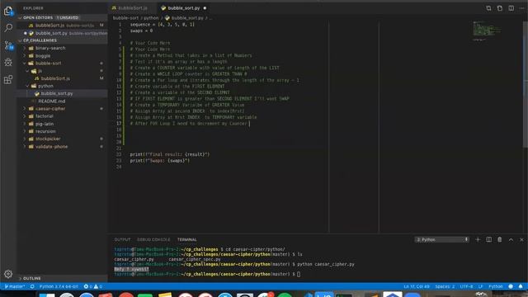
Task: Maximize the terminal panel
Action: coord(511,239)
